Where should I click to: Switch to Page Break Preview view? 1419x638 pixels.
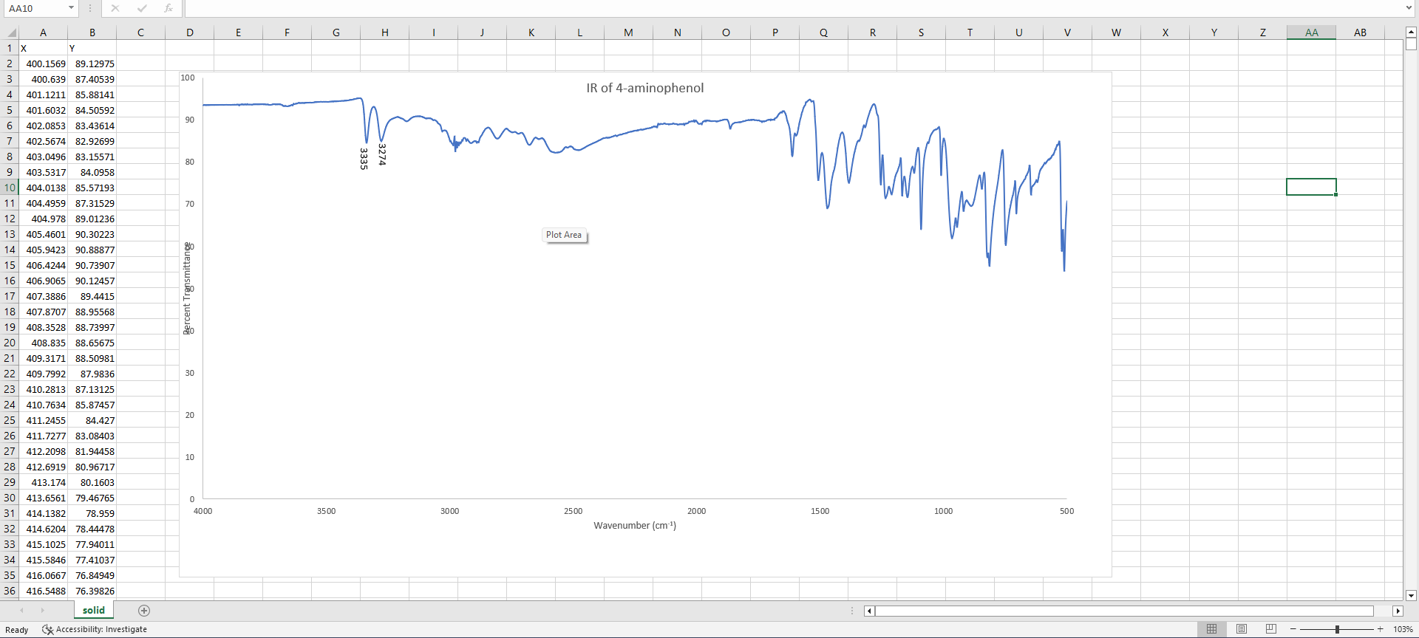pyautogui.click(x=1271, y=629)
